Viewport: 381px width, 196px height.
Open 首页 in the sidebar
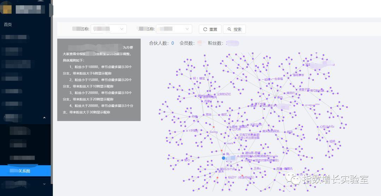pos(8,24)
